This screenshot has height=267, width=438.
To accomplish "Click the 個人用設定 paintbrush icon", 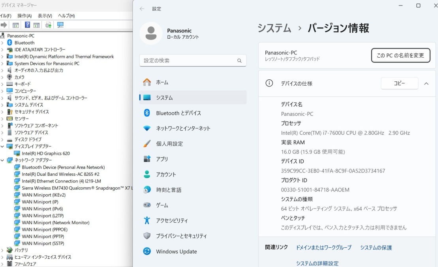I will click(147, 143).
